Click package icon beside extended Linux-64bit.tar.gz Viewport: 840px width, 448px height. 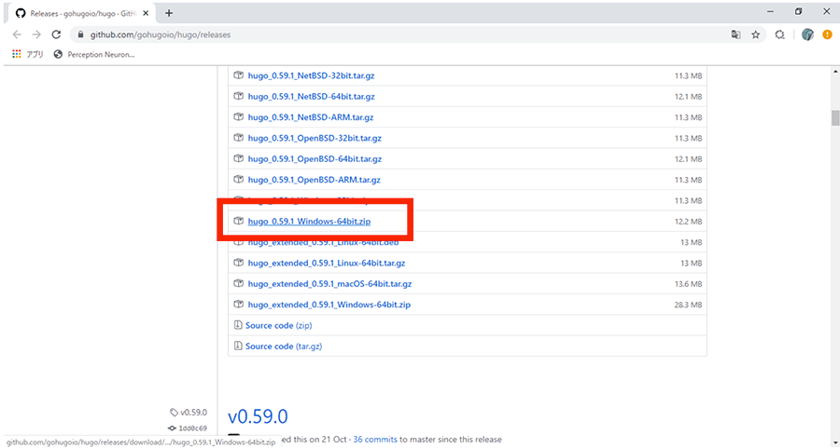(x=238, y=263)
